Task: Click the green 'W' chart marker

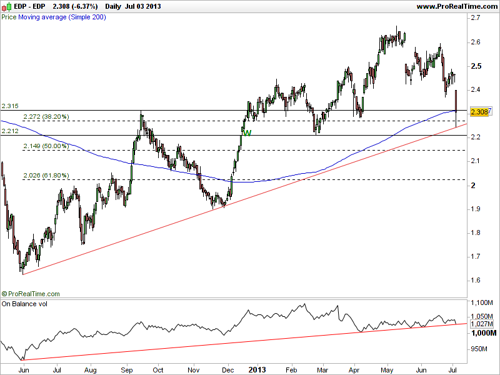Action: 247,133
